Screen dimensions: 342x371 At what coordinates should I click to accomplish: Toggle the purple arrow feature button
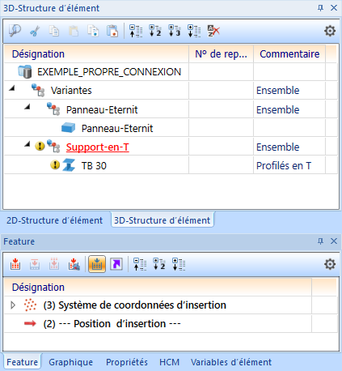coord(116,264)
